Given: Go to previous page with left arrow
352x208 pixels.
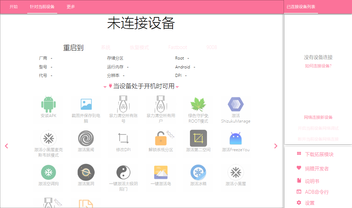Looking at the screenshot, I should [6, 146].
